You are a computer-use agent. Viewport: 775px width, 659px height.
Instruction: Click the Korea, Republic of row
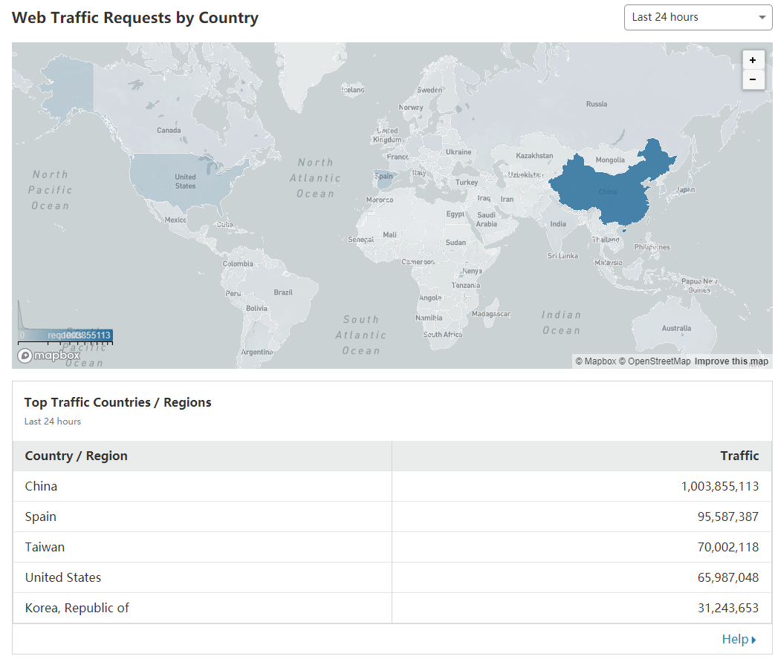point(392,608)
